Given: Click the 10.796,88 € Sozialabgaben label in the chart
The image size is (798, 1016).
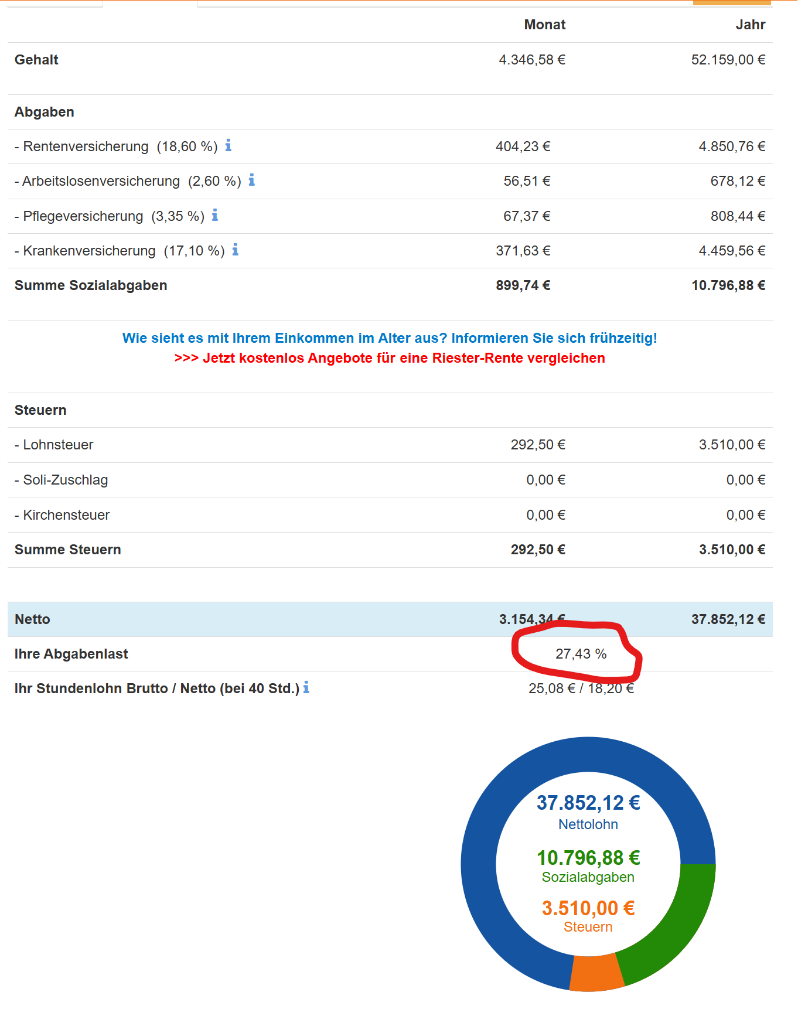Looking at the screenshot, I should point(588,858).
